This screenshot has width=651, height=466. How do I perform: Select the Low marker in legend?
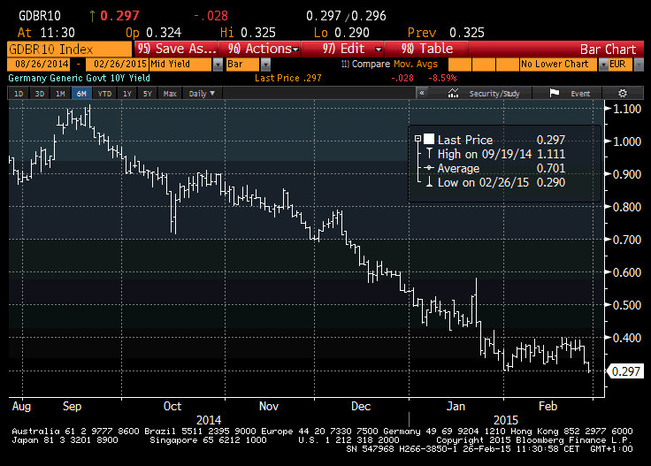pyautogui.click(x=429, y=182)
